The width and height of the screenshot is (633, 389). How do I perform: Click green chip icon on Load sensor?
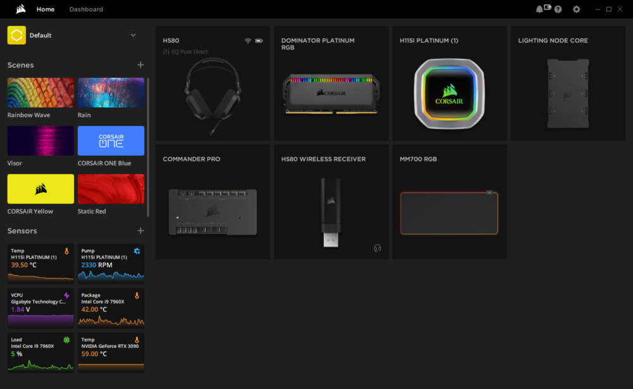pyautogui.click(x=66, y=340)
